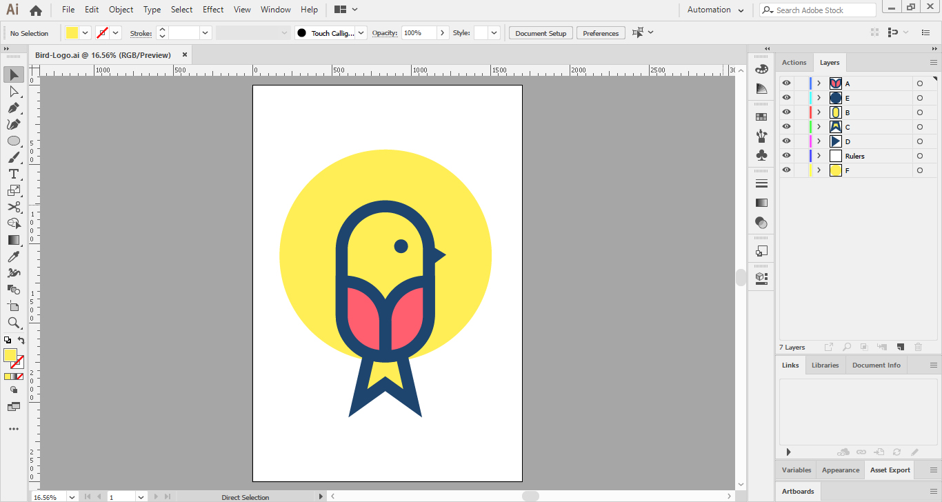Swap fill and stroke colors
The height and width of the screenshot is (502, 942).
tap(21, 341)
